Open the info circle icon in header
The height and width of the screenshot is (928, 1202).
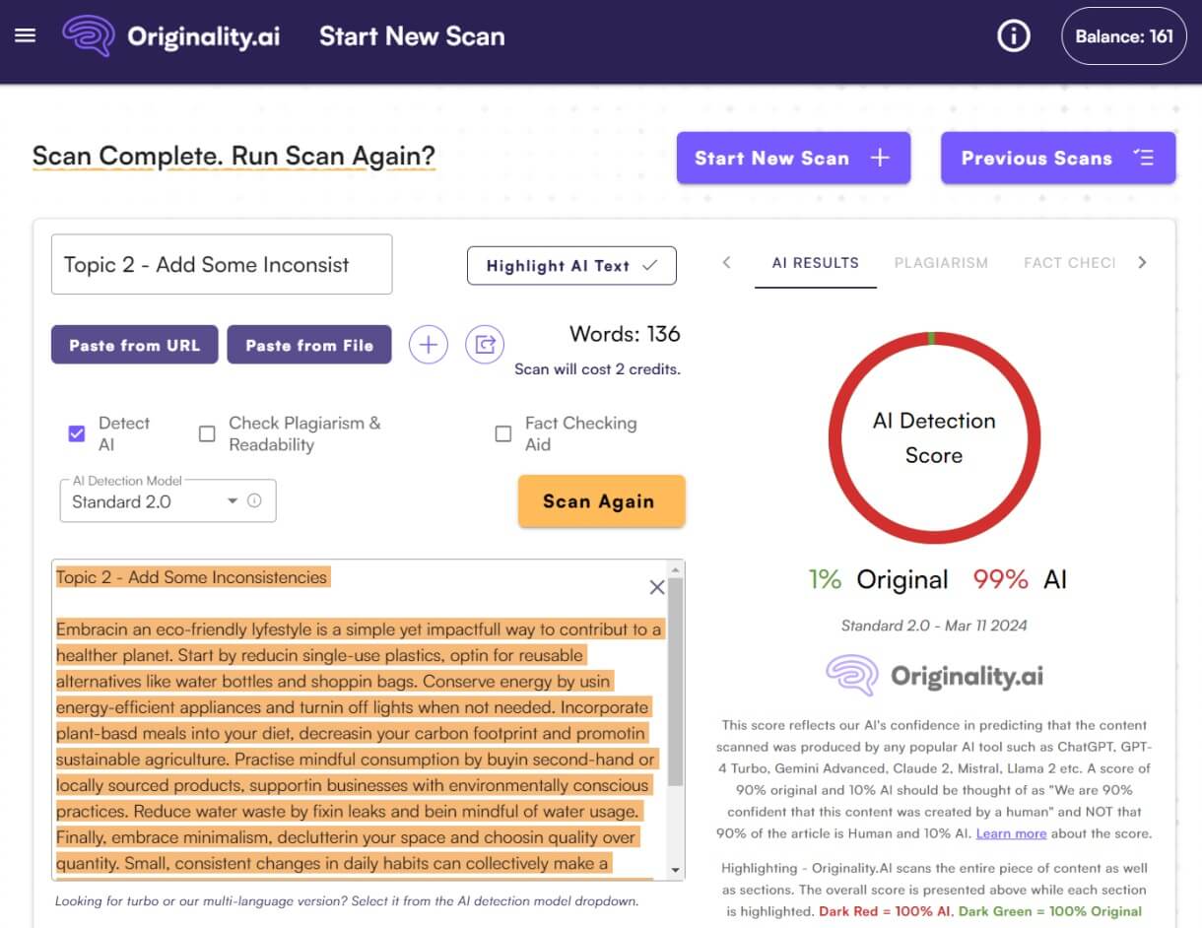click(x=1013, y=36)
